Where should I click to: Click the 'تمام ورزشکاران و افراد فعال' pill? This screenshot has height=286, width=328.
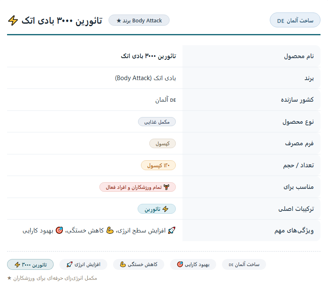138,187
